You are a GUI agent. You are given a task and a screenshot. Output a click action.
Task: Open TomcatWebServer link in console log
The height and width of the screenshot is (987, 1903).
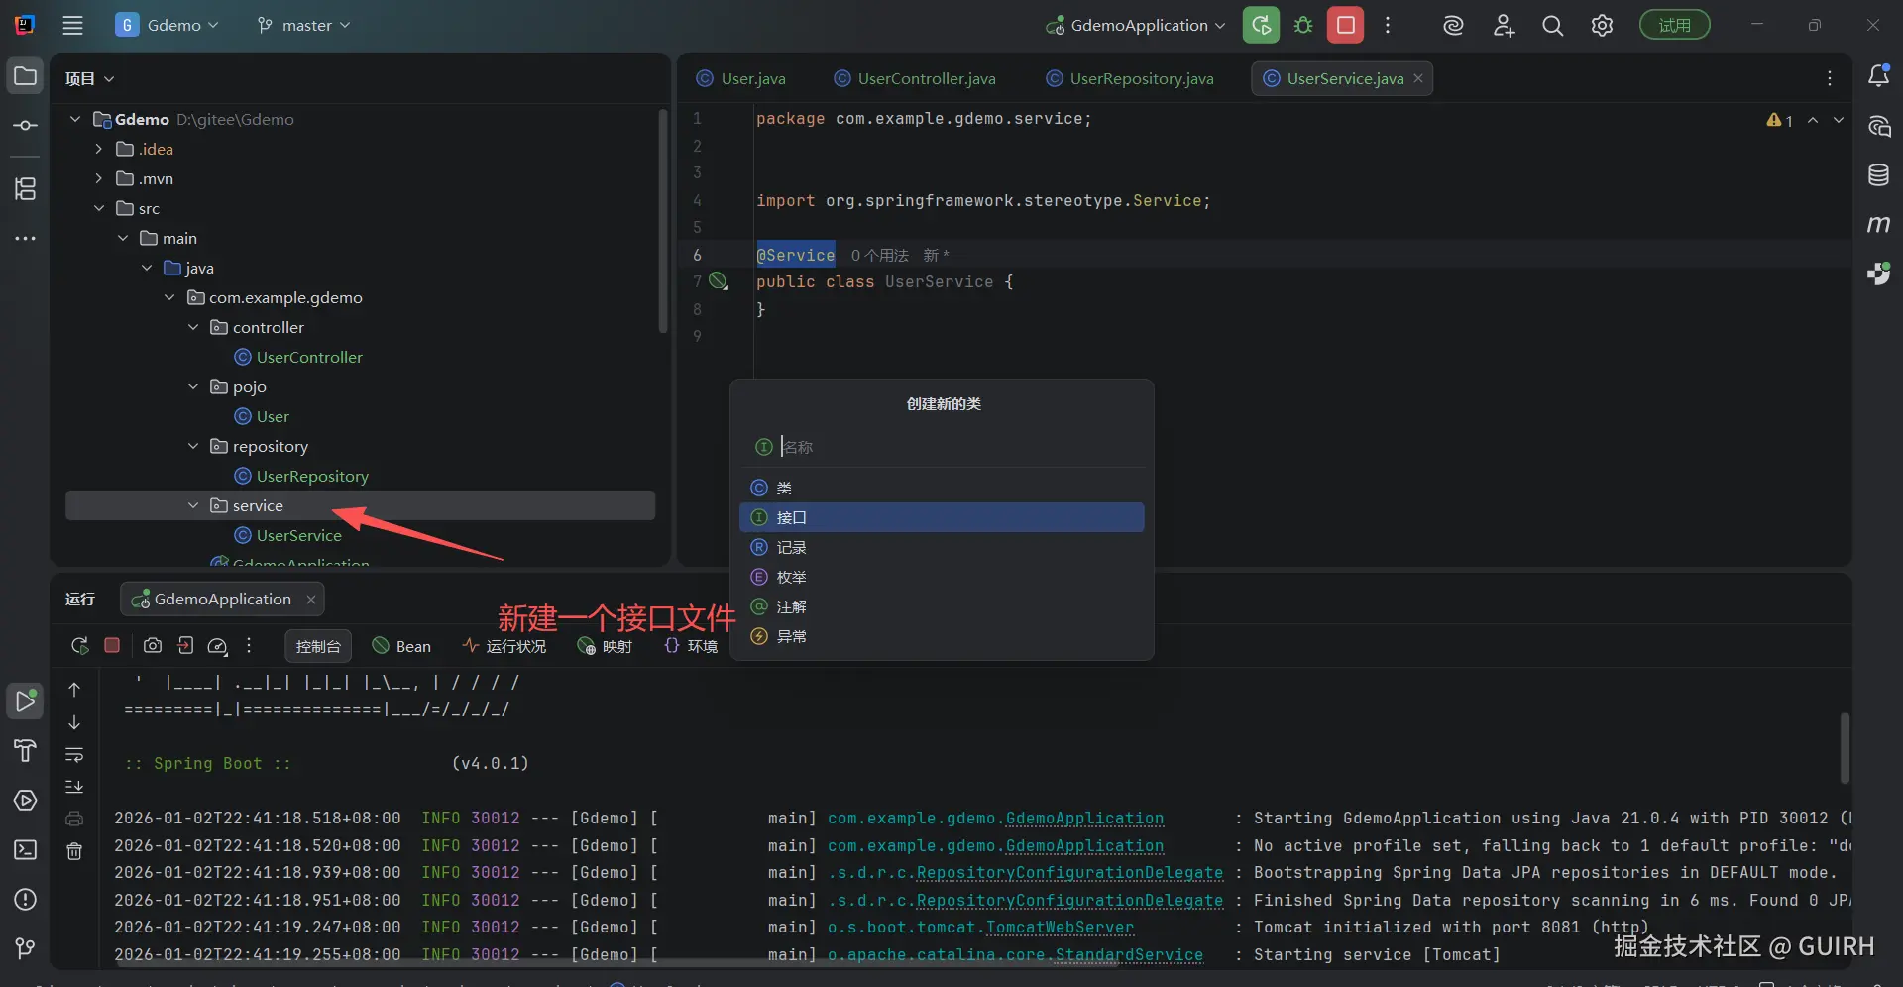click(x=1060, y=928)
